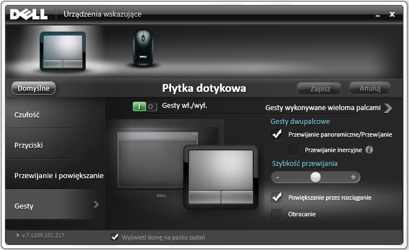Click the Anuluj button

[370, 88]
